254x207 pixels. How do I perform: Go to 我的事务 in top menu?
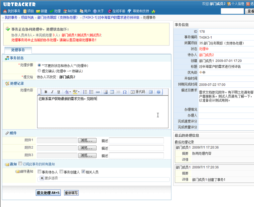tap(12, 11)
